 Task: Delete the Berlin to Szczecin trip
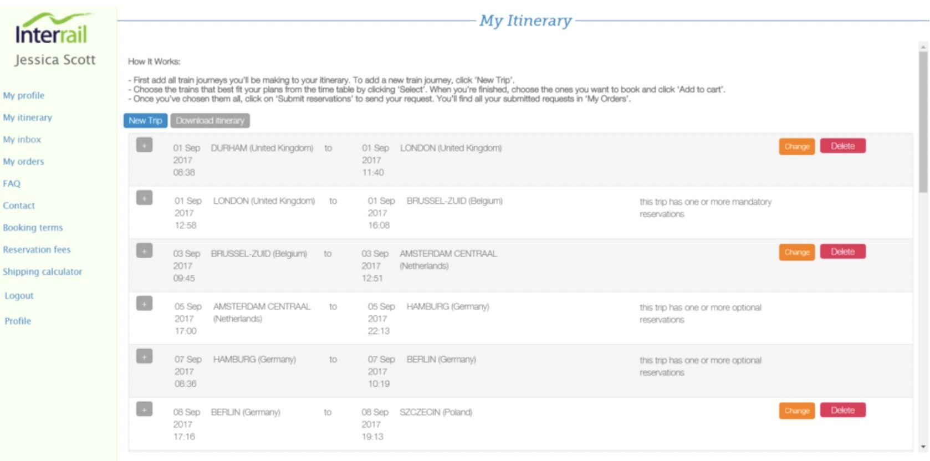click(x=842, y=411)
